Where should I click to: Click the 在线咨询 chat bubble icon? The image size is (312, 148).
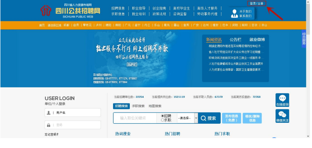[x=282, y=99]
